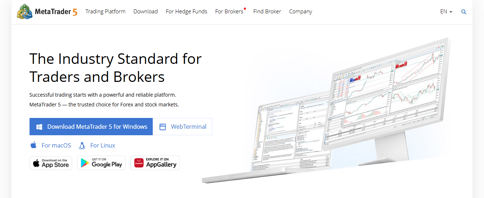Screen dimensions: 484x198
Task: Open the For Brokers menu item
Action: 229,12
